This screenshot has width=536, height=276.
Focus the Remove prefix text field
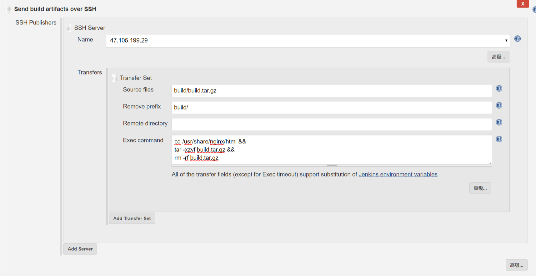[331, 107]
